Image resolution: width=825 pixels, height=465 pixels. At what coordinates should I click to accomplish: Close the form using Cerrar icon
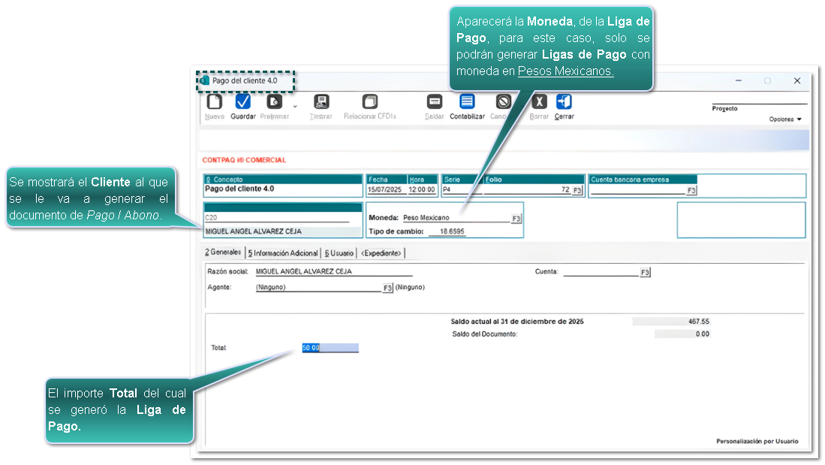[x=564, y=101]
